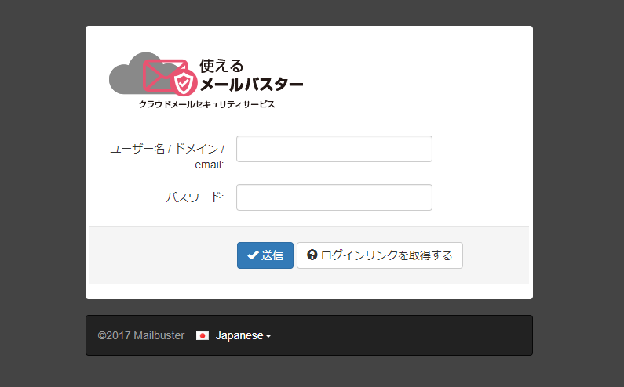Open the Japanese language dropdown

(243, 336)
